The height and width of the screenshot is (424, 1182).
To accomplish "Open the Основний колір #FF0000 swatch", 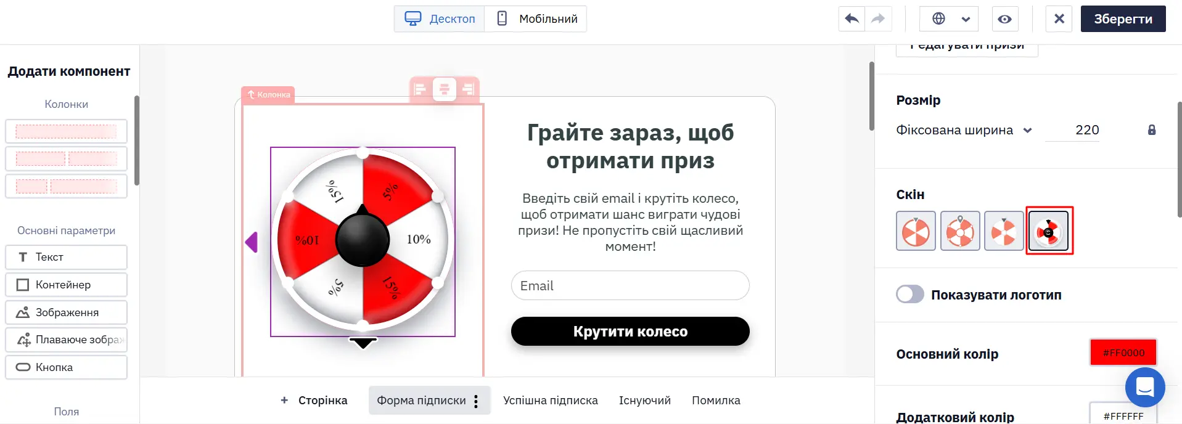I will click(1123, 353).
